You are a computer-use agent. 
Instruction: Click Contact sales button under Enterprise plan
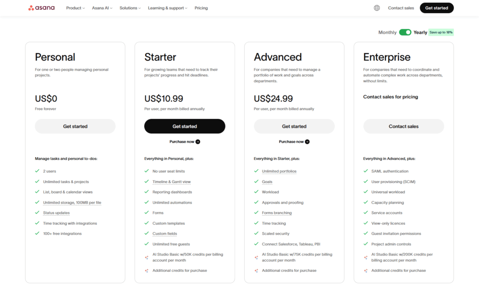pyautogui.click(x=404, y=126)
